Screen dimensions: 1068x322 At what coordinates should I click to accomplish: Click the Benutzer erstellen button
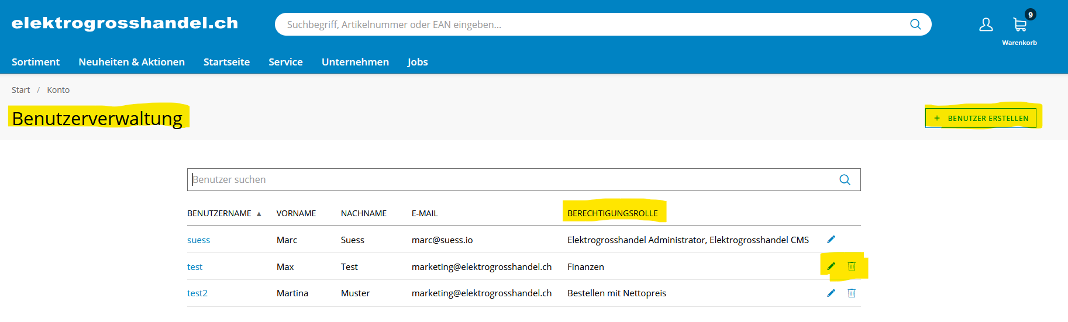point(980,118)
